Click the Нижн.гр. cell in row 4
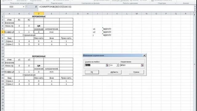This screenshot has width=197, height=111. pyautogui.click(x=10, y=26)
